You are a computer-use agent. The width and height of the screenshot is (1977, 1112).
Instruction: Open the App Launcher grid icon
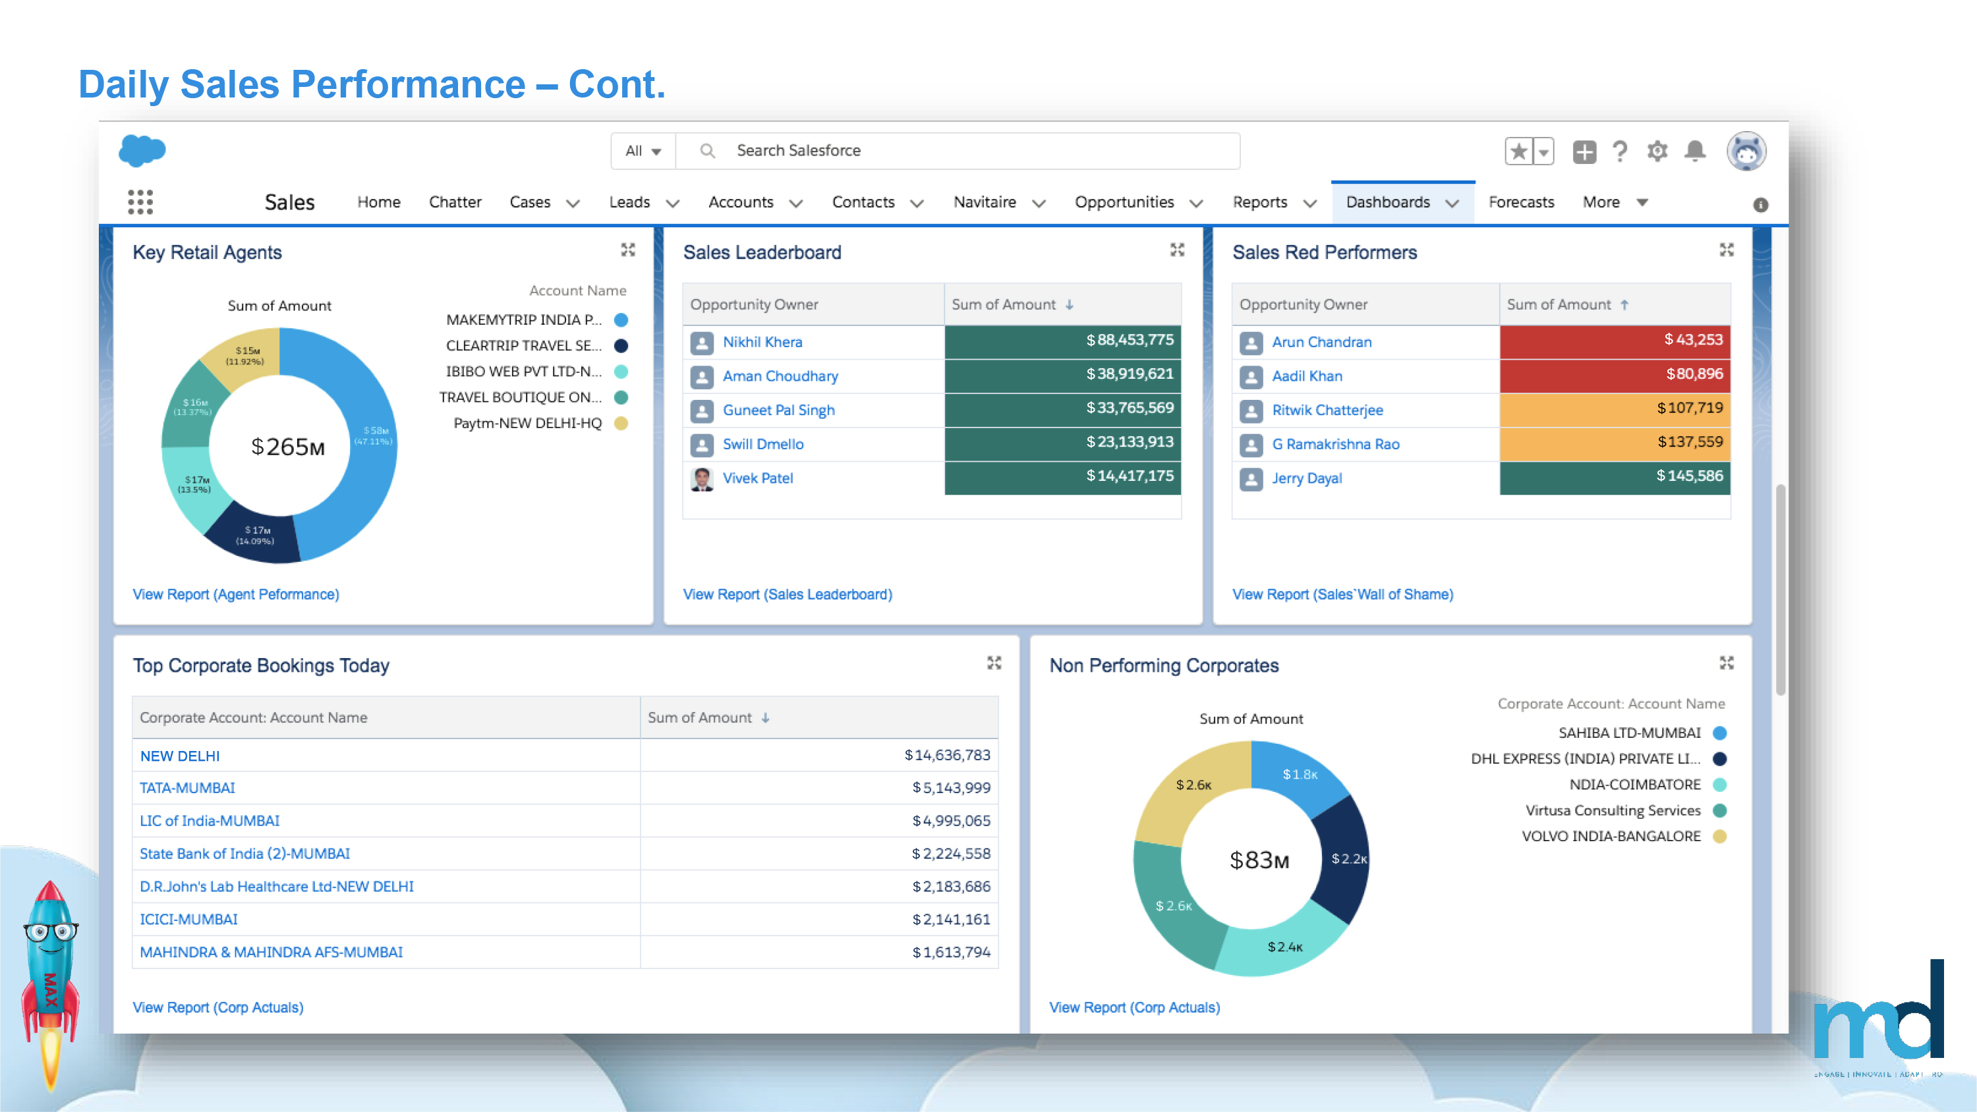tap(140, 202)
